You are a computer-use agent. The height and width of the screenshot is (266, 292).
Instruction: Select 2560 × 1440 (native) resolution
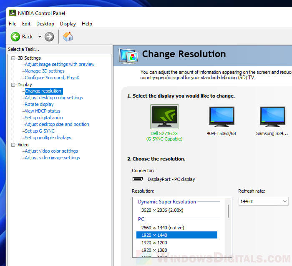click(163, 228)
